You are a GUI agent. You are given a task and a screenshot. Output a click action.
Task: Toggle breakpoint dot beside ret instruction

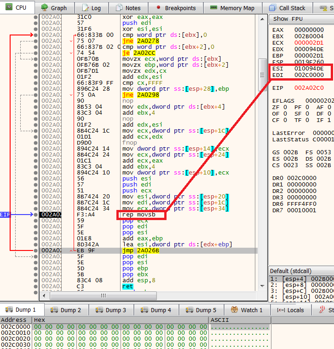(35, 286)
